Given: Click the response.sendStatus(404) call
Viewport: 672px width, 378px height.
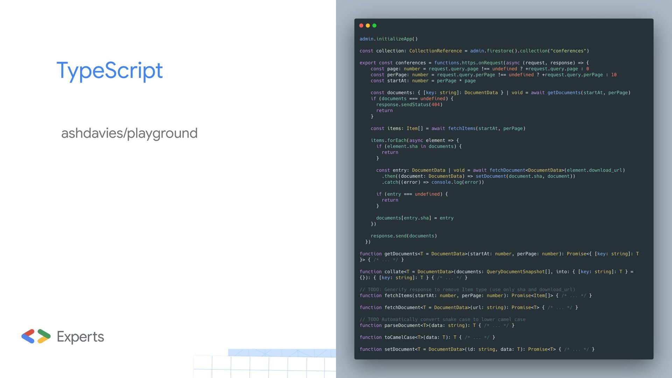Looking at the screenshot, I should coord(409,105).
